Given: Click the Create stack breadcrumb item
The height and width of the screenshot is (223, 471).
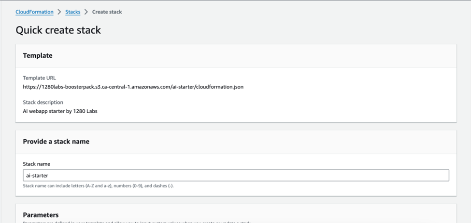Looking at the screenshot, I should coord(107,12).
